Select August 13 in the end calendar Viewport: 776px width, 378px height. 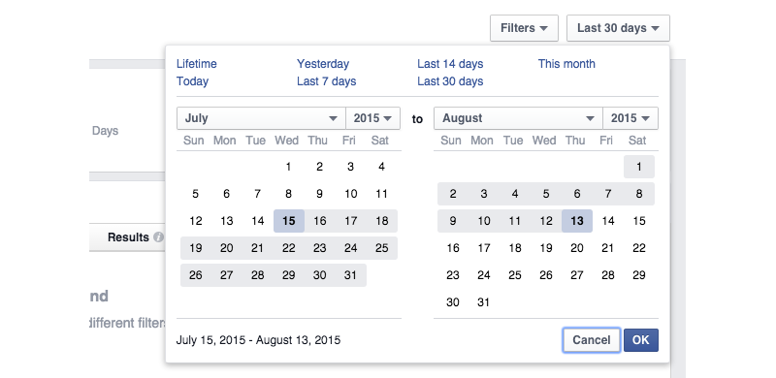click(577, 221)
